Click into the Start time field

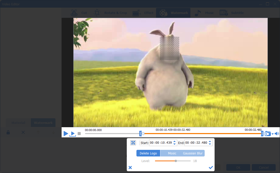(x=161, y=143)
